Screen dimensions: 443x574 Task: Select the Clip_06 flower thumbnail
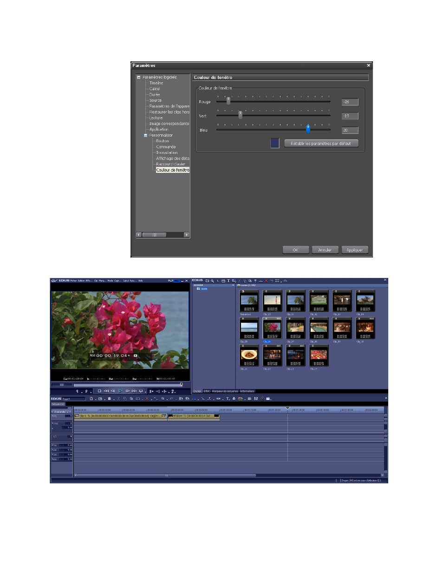273,328
